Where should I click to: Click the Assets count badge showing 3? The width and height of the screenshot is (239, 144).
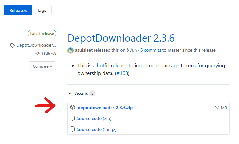pos(92,93)
